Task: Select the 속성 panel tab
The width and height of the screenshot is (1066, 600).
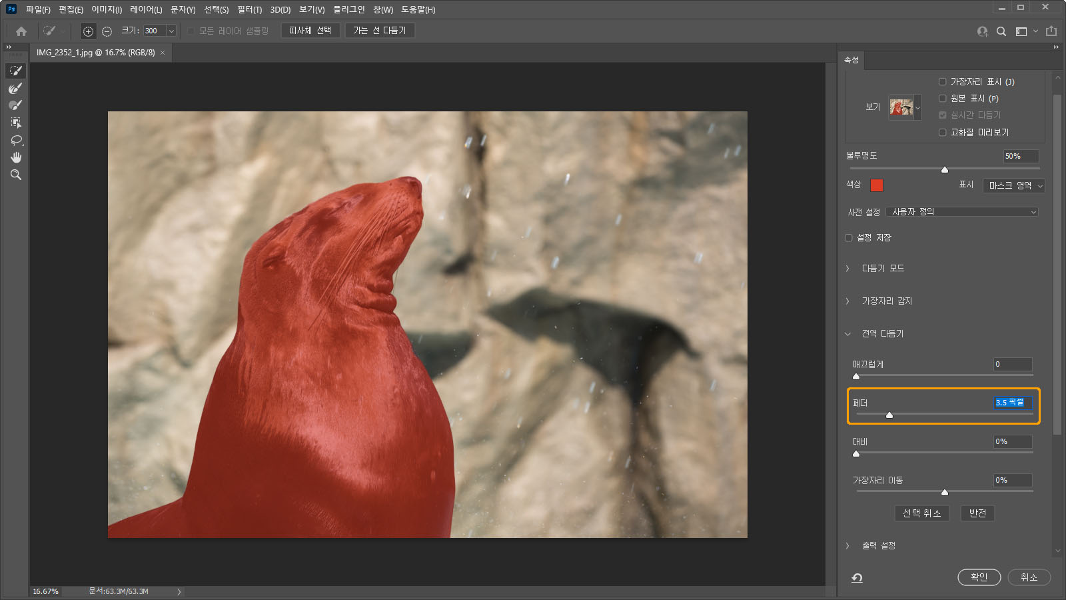Action: (x=851, y=60)
